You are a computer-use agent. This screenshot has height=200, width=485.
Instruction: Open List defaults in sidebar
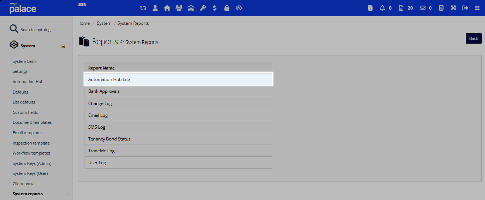coord(24,102)
